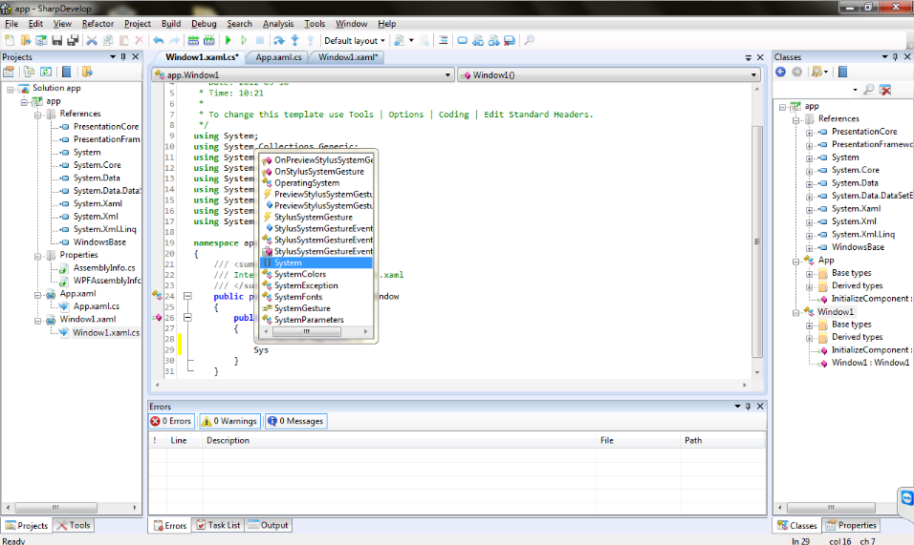This screenshot has width=914, height=545.
Task: Select SystemColors in the completion list
Action: (x=299, y=274)
